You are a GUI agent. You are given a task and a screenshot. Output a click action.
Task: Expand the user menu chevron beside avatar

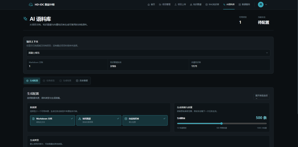click(266, 5)
